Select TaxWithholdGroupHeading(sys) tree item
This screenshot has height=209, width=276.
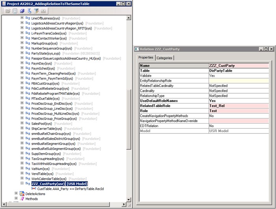click(x=54, y=164)
